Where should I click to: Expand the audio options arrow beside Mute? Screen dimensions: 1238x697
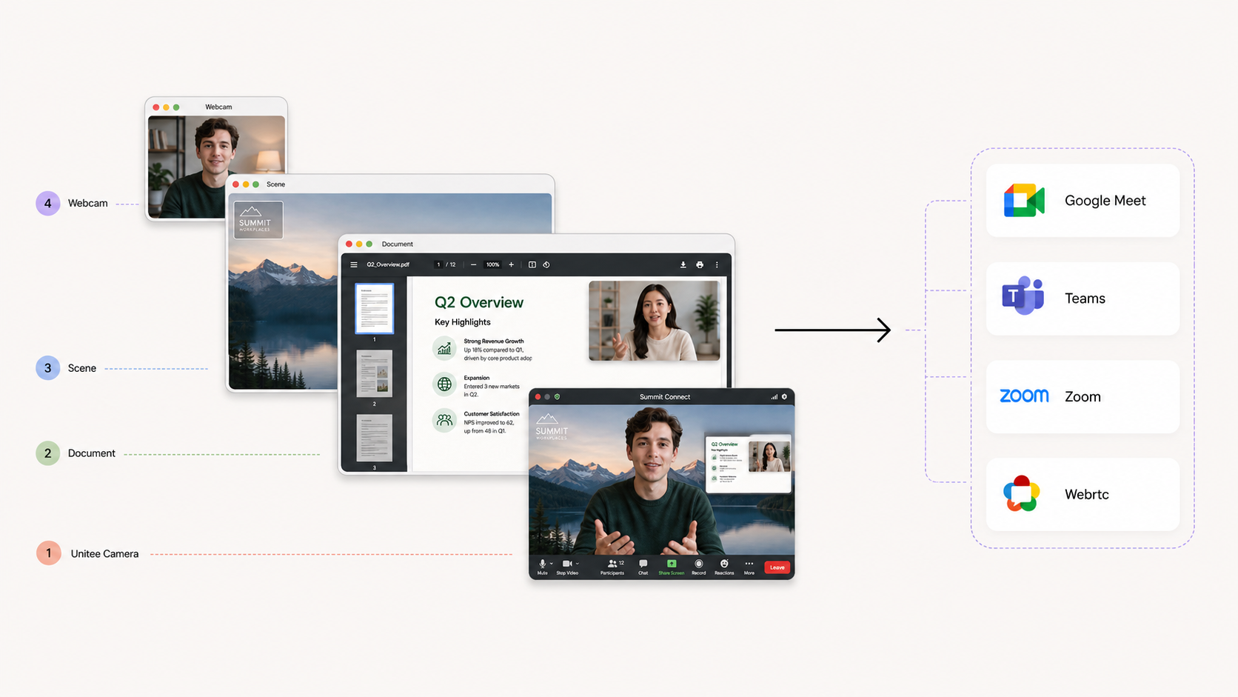552,564
